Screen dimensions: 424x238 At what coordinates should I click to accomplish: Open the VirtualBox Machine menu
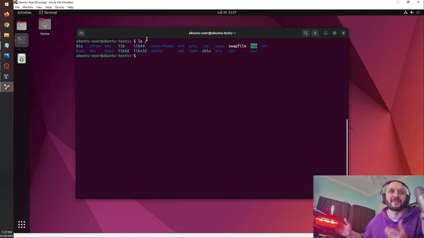[x=28, y=7]
